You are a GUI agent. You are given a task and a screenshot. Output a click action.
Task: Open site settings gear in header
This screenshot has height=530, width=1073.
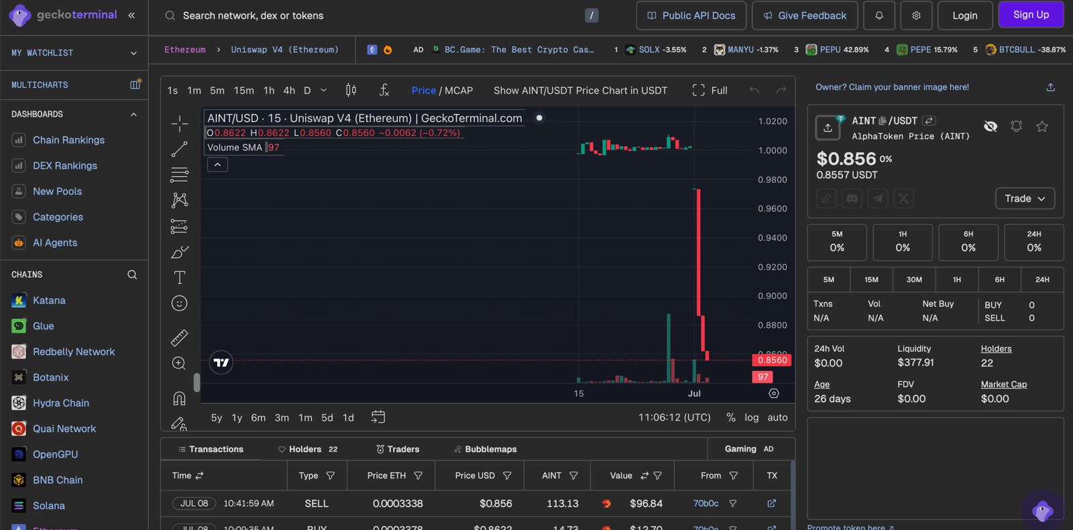[x=916, y=15]
